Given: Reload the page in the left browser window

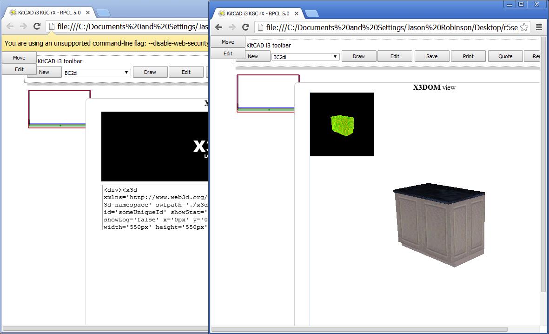Looking at the screenshot, I should pos(37,27).
